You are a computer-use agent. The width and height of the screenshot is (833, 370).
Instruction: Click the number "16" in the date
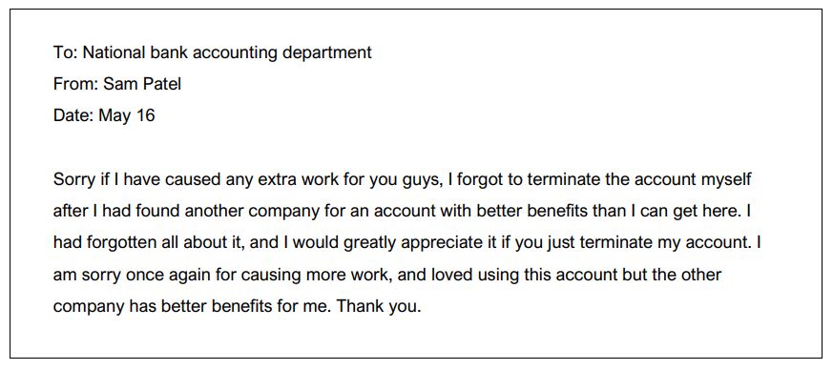[145, 115]
